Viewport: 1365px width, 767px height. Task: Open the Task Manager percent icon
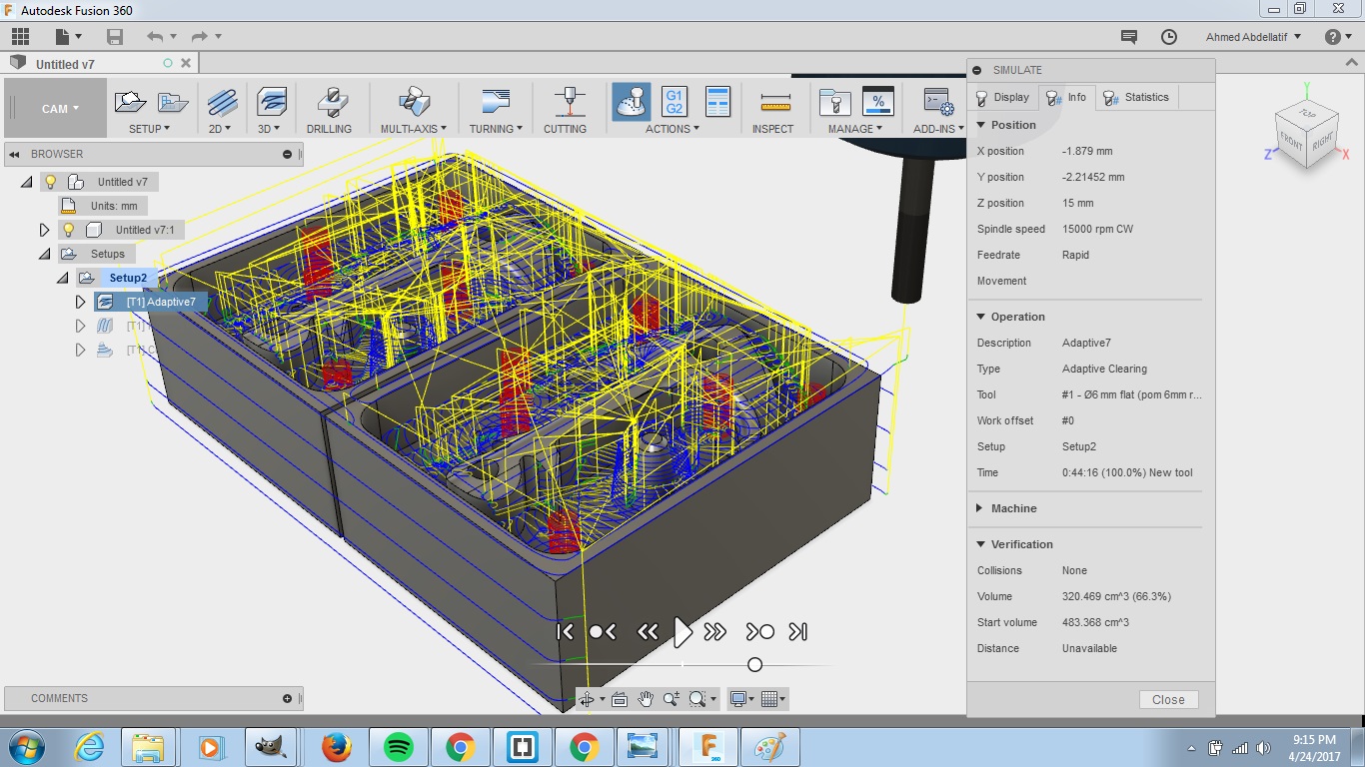click(x=877, y=102)
